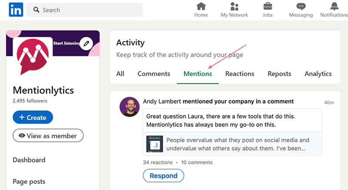Open Page posts in the sidebar
This screenshot has width=348, height=190.
coord(29,182)
